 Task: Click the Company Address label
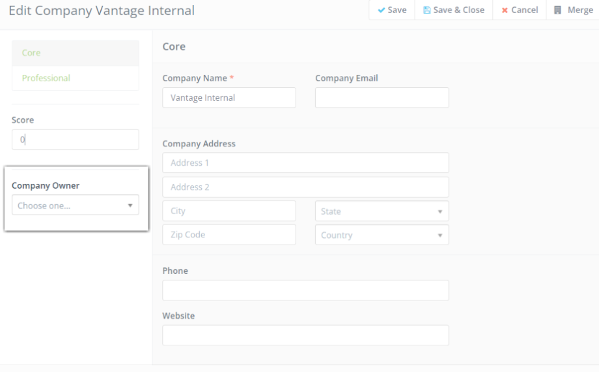point(199,144)
